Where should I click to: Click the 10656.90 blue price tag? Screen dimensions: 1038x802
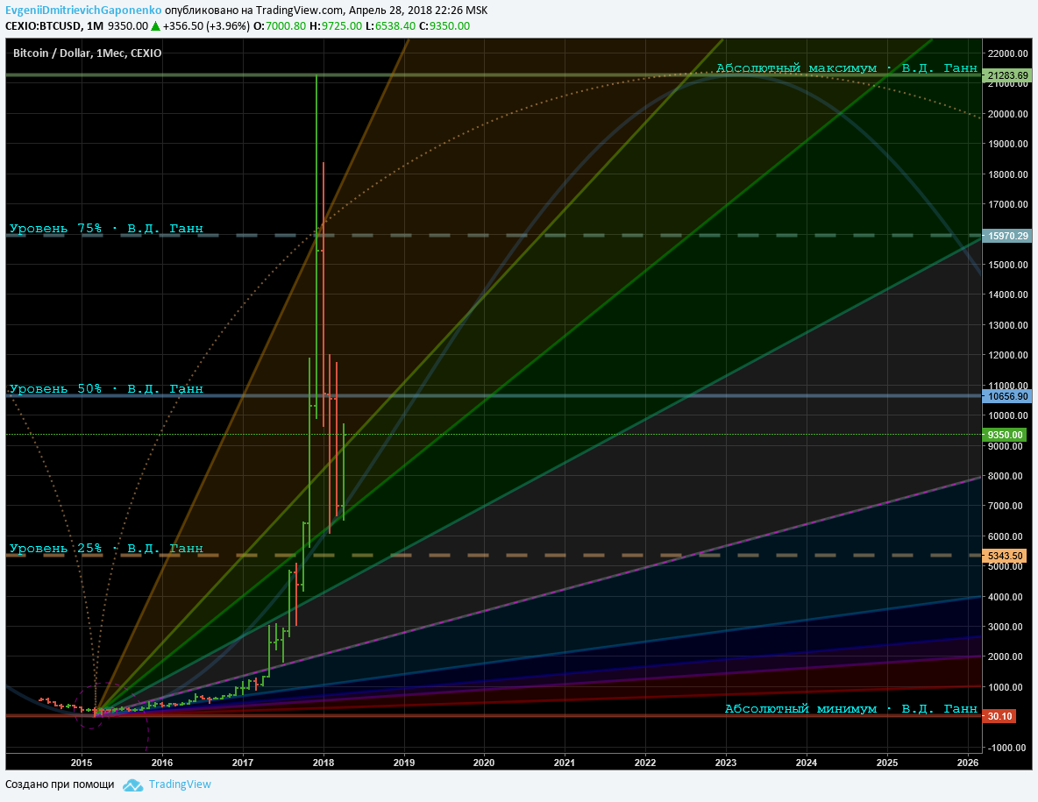coord(1007,396)
